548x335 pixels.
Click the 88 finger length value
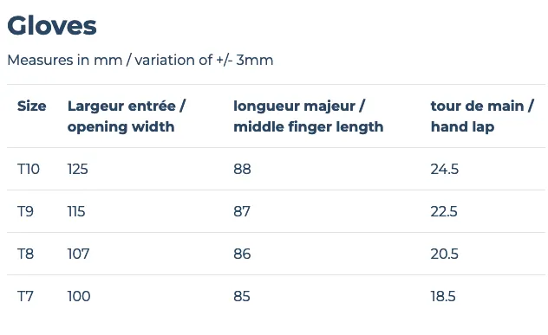tap(242, 169)
